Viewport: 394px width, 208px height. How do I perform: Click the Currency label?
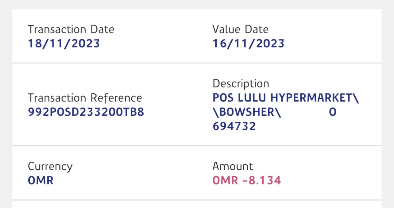[50, 166]
